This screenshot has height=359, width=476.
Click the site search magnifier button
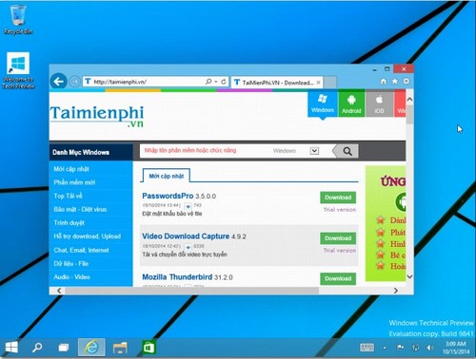pos(347,151)
